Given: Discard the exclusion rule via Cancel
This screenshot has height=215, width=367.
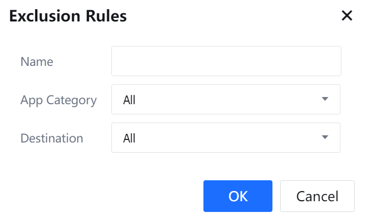Looking at the screenshot, I should pyautogui.click(x=317, y=196).
